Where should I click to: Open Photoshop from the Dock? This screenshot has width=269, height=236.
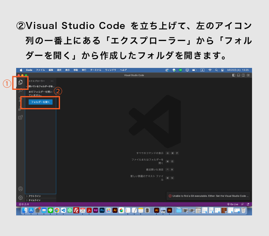point(102,210)
